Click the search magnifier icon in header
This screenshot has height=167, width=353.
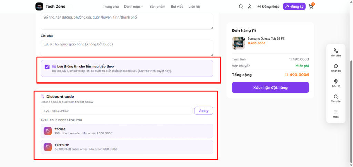click(241, 7)
